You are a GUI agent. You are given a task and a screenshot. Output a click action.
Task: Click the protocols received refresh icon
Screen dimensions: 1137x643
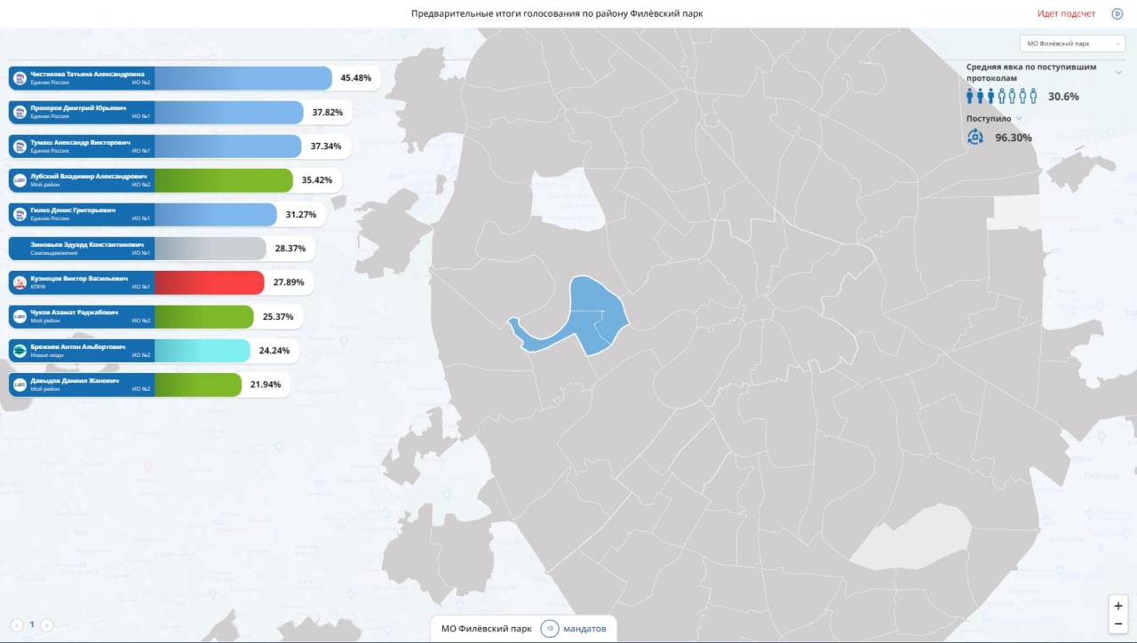tap(975, 137)
